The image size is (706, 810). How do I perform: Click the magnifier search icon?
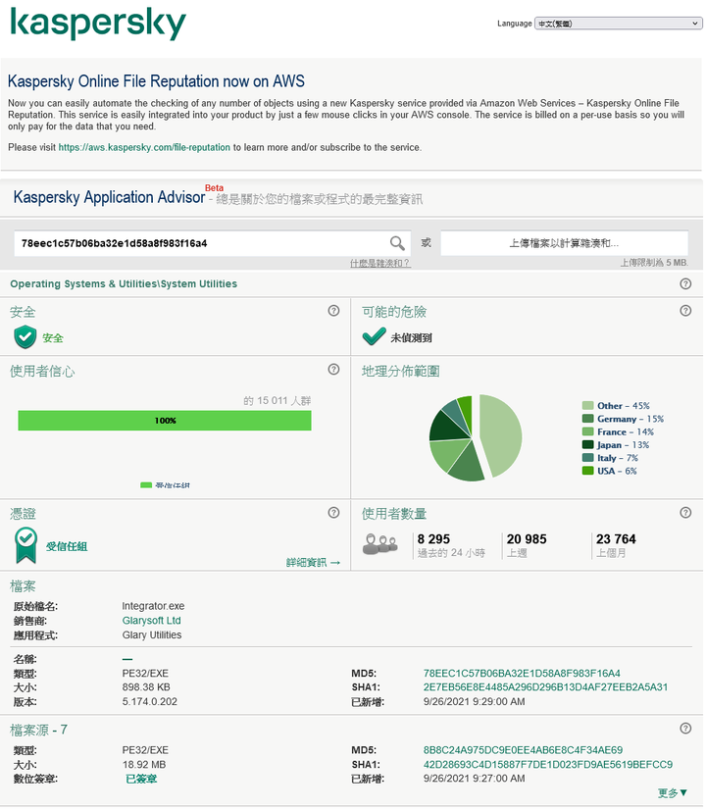tap(397, 243)
